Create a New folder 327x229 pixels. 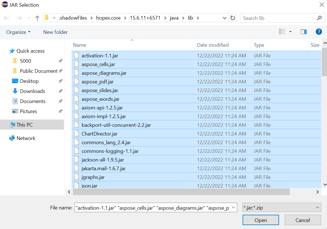pyautogui.click(x=56, y=32)
